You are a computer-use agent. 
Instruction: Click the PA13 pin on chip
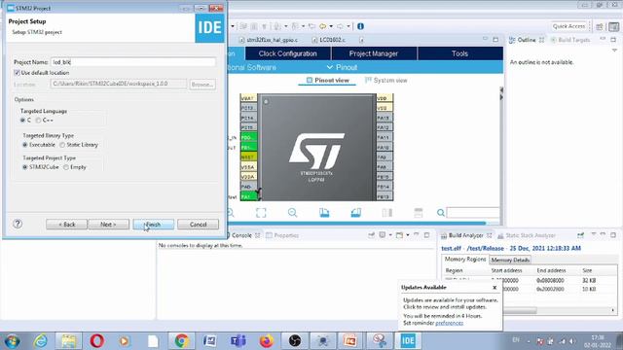coord(385,118)
